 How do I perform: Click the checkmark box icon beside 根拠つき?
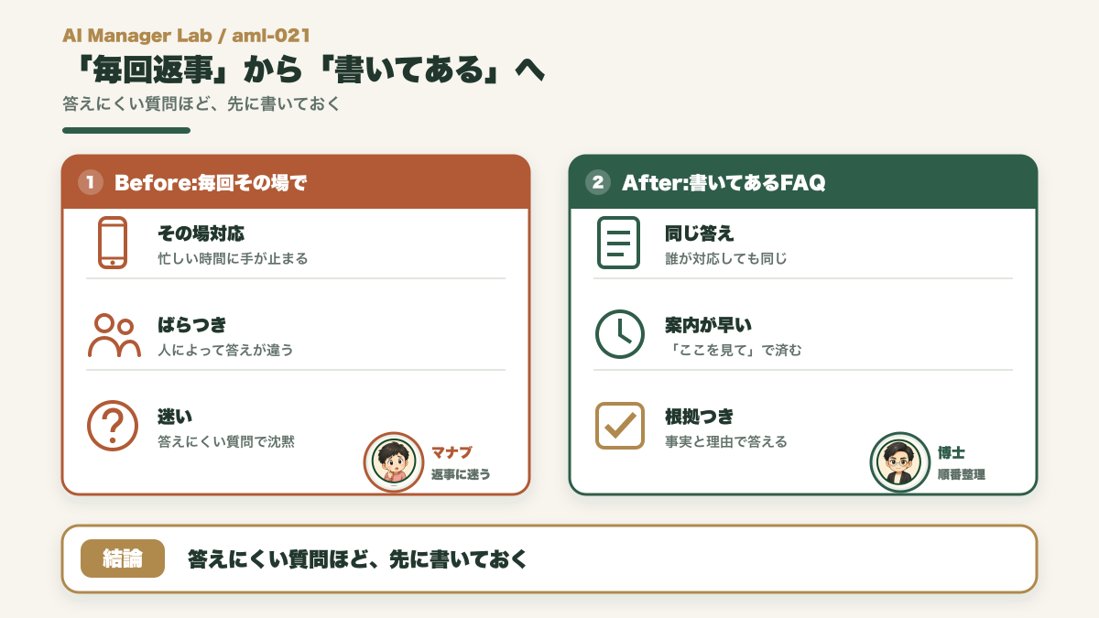click(620, 426)
